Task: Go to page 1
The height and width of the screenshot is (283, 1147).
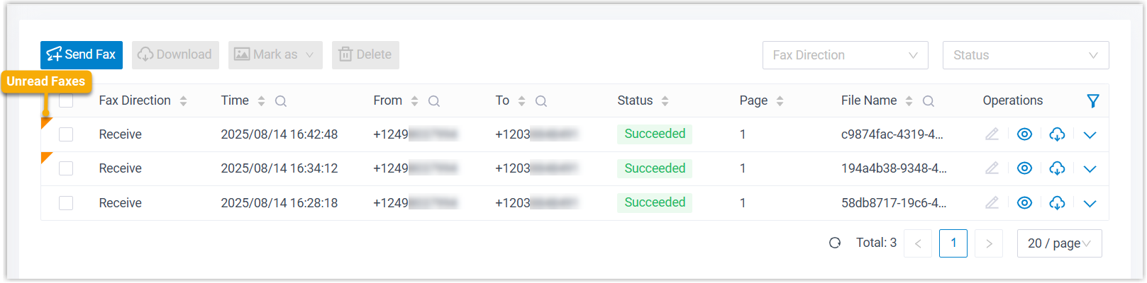Action: pos(953,243)
